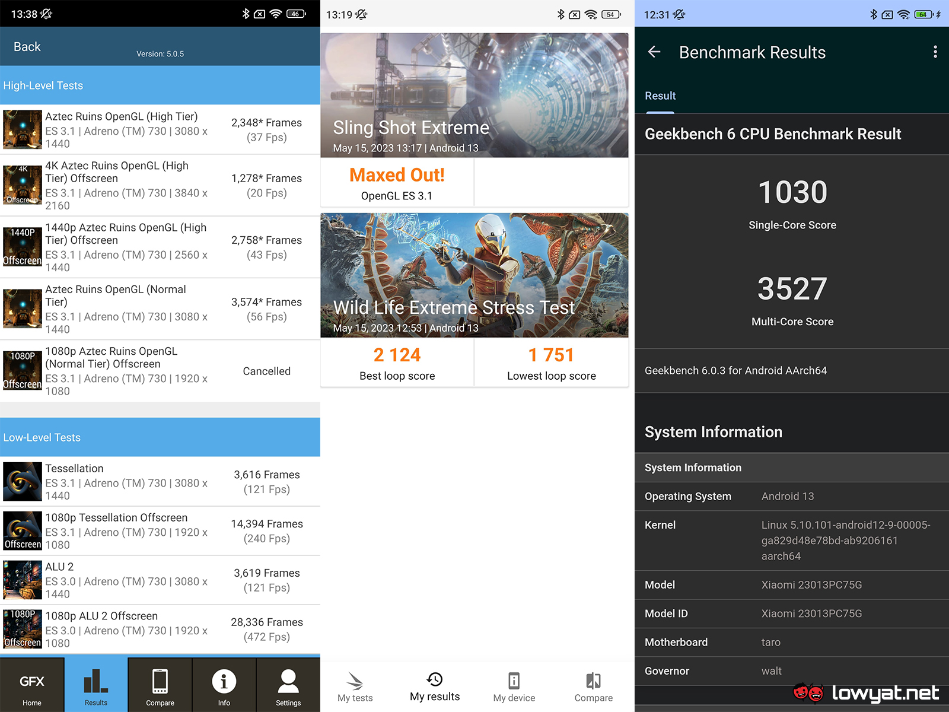Open the Info tab icon

(x=224, y=685)
